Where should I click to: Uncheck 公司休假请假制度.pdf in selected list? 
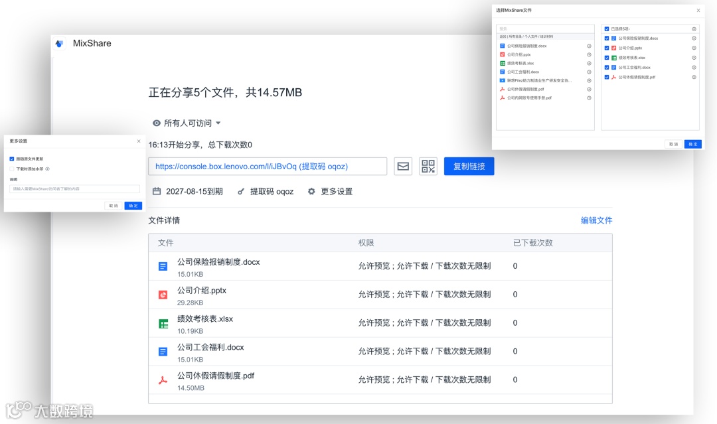coord(607,77)
